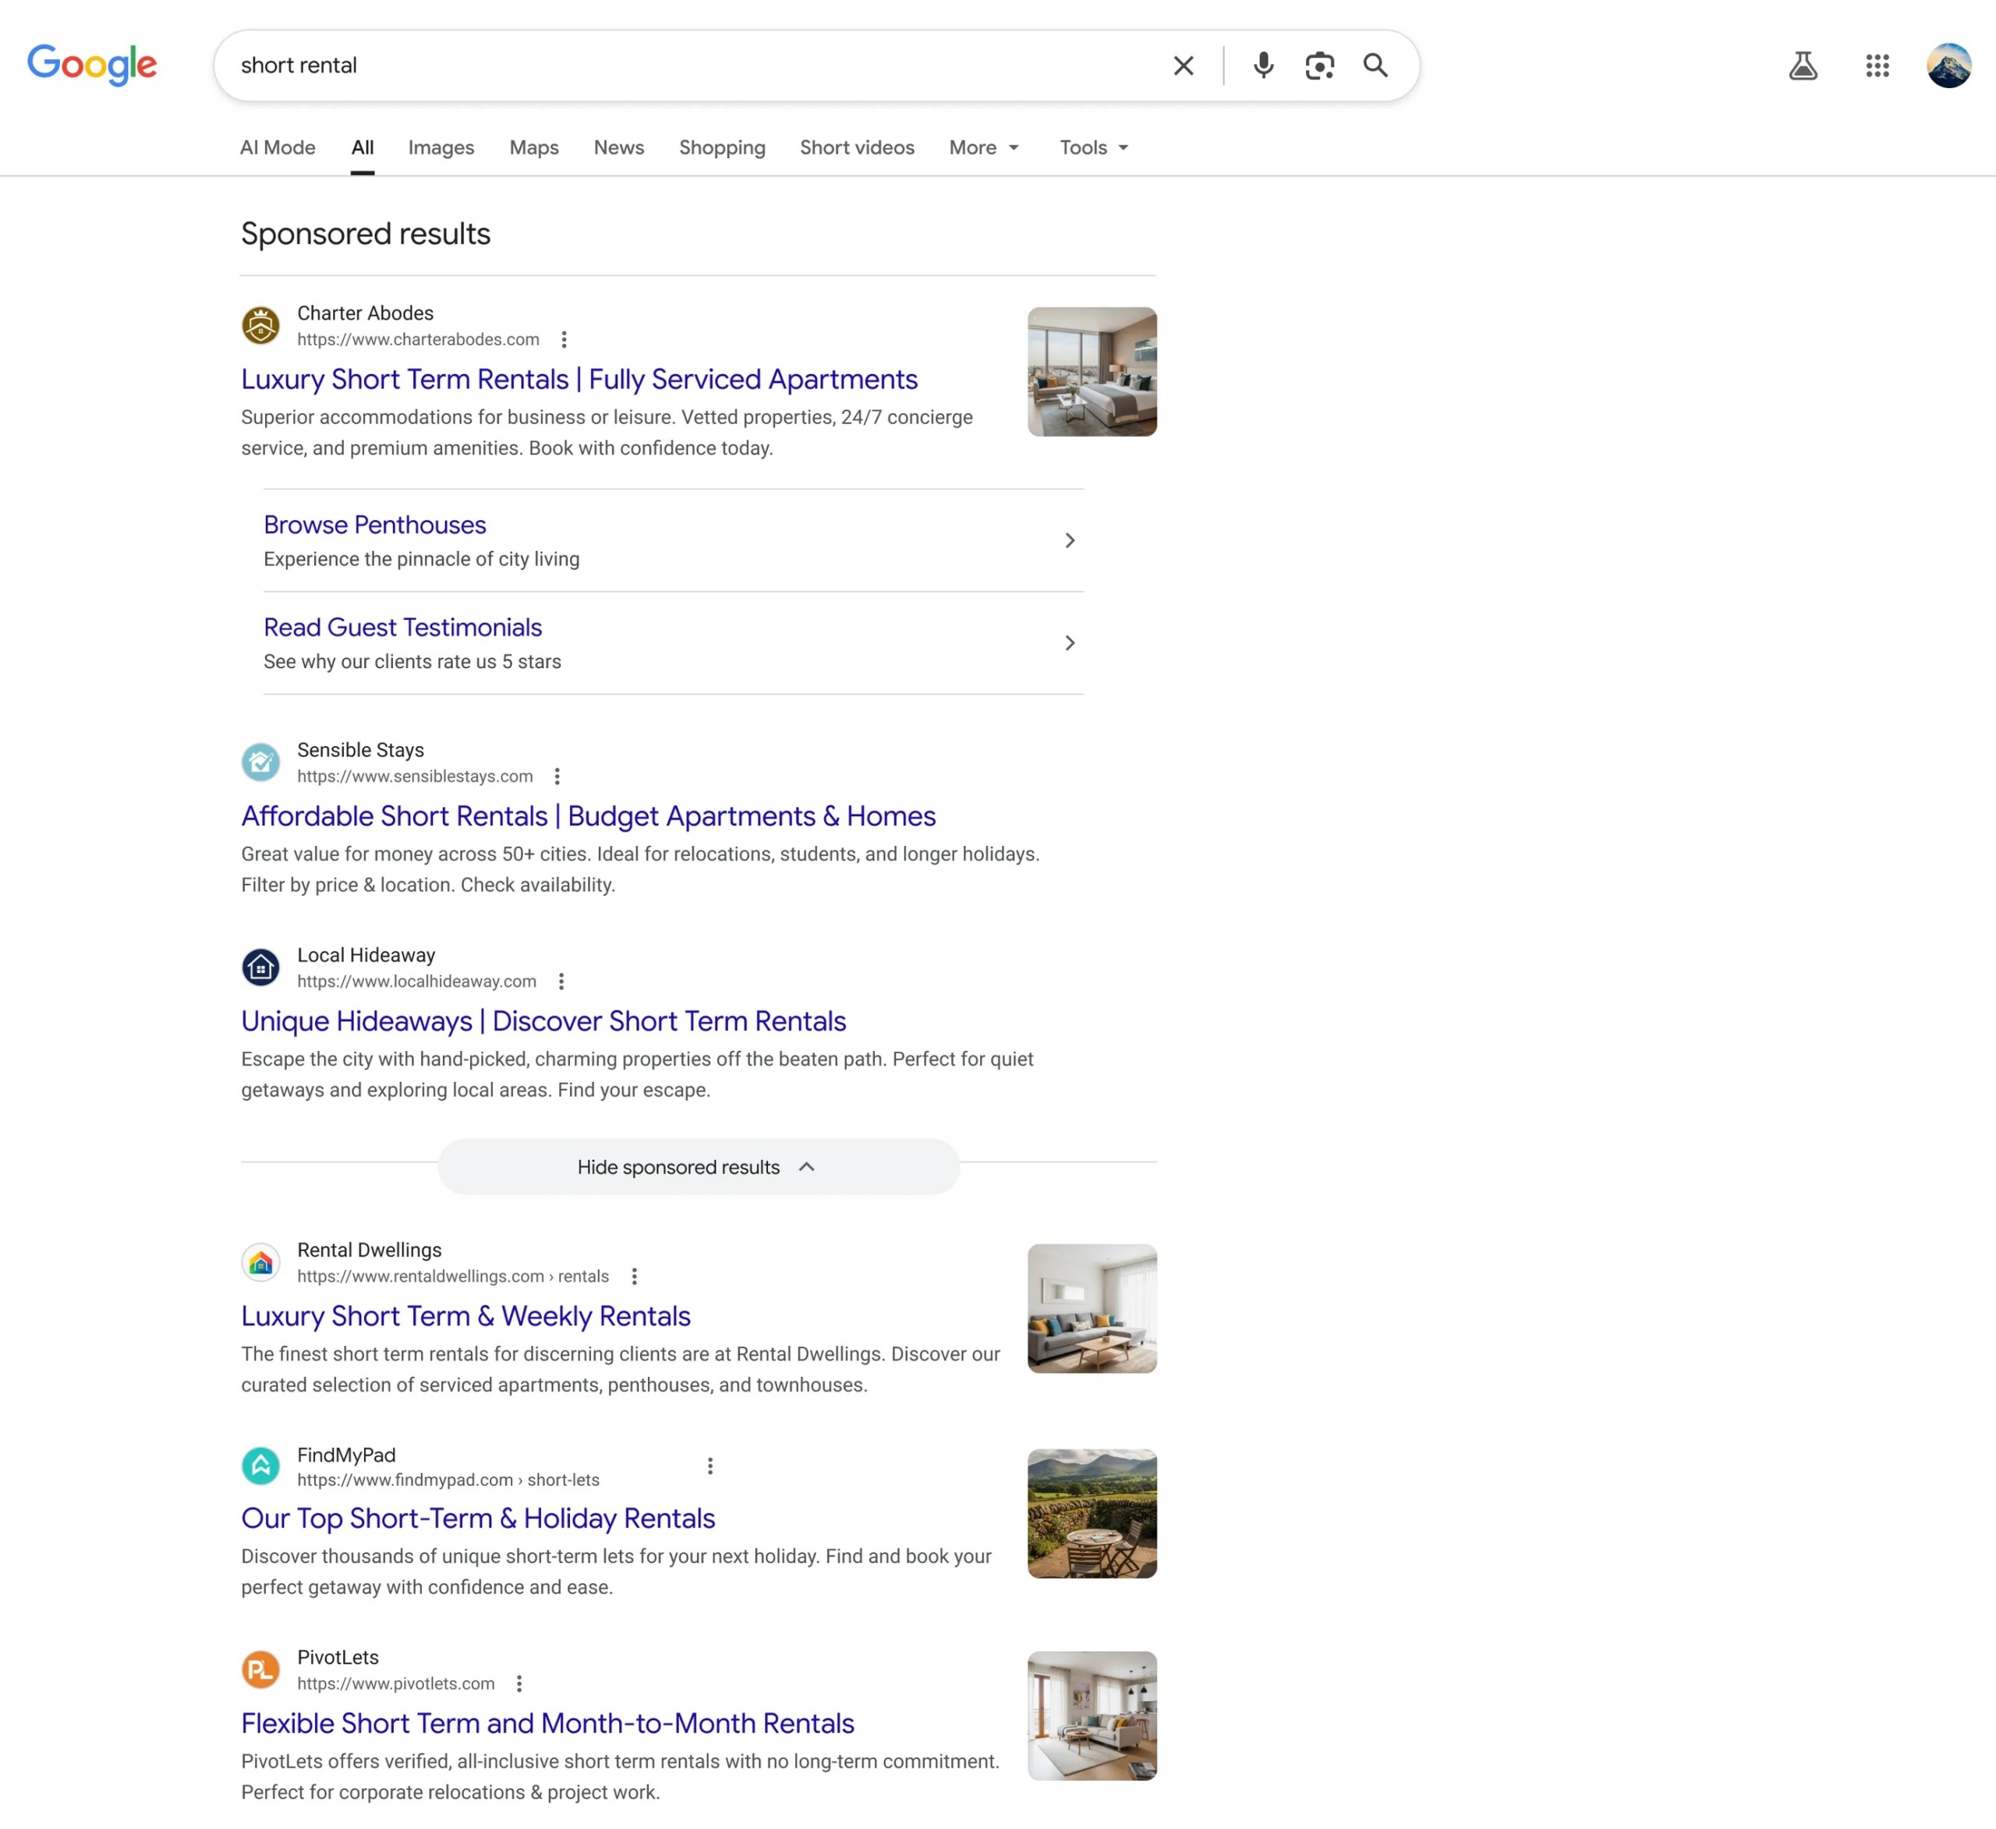Click the magnifying glass search icon
Viewport: 1996px width, 1829px height.
click(x=1375, y=65)
